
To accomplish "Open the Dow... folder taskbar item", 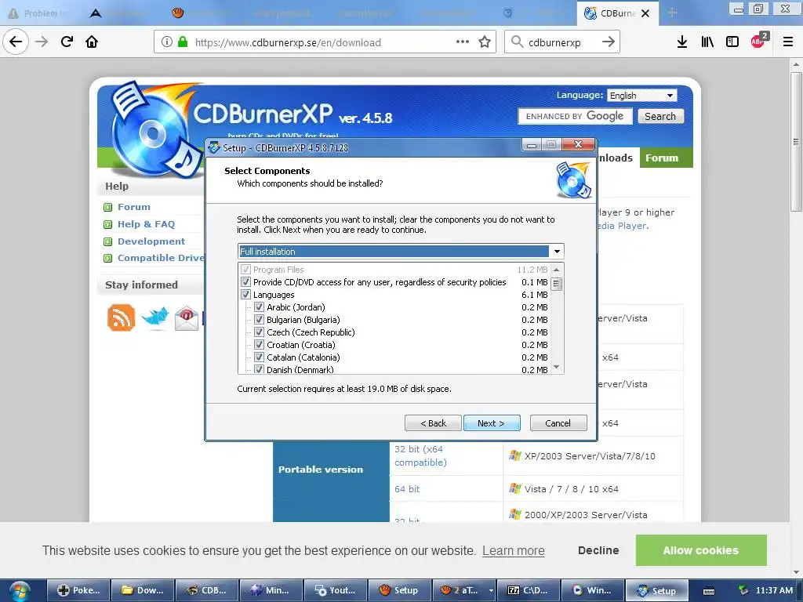I will click(143, 590).
